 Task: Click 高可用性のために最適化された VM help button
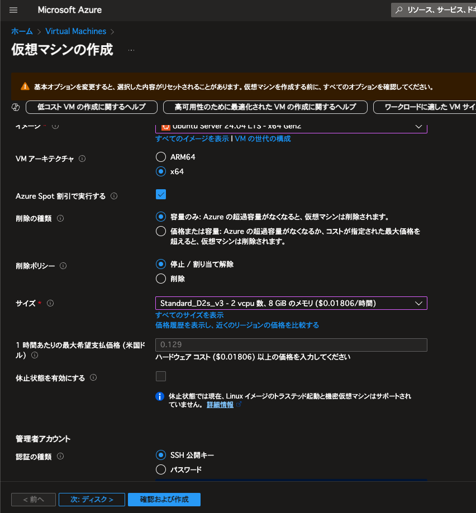pos(265,107)
